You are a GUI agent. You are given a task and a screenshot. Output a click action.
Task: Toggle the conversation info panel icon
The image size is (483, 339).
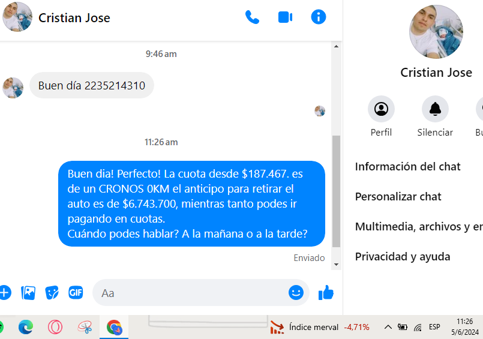pyautogui.click(x=318, y=17)
